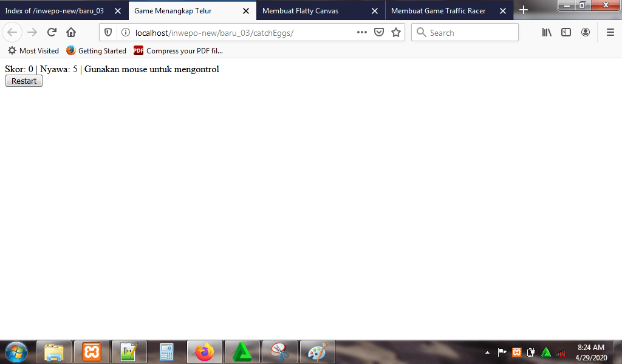Image resolution: width=622 pixels, height=364 pixels.
Task: Open Compress your PDF bookmark
Action: [x=179, y=51]
